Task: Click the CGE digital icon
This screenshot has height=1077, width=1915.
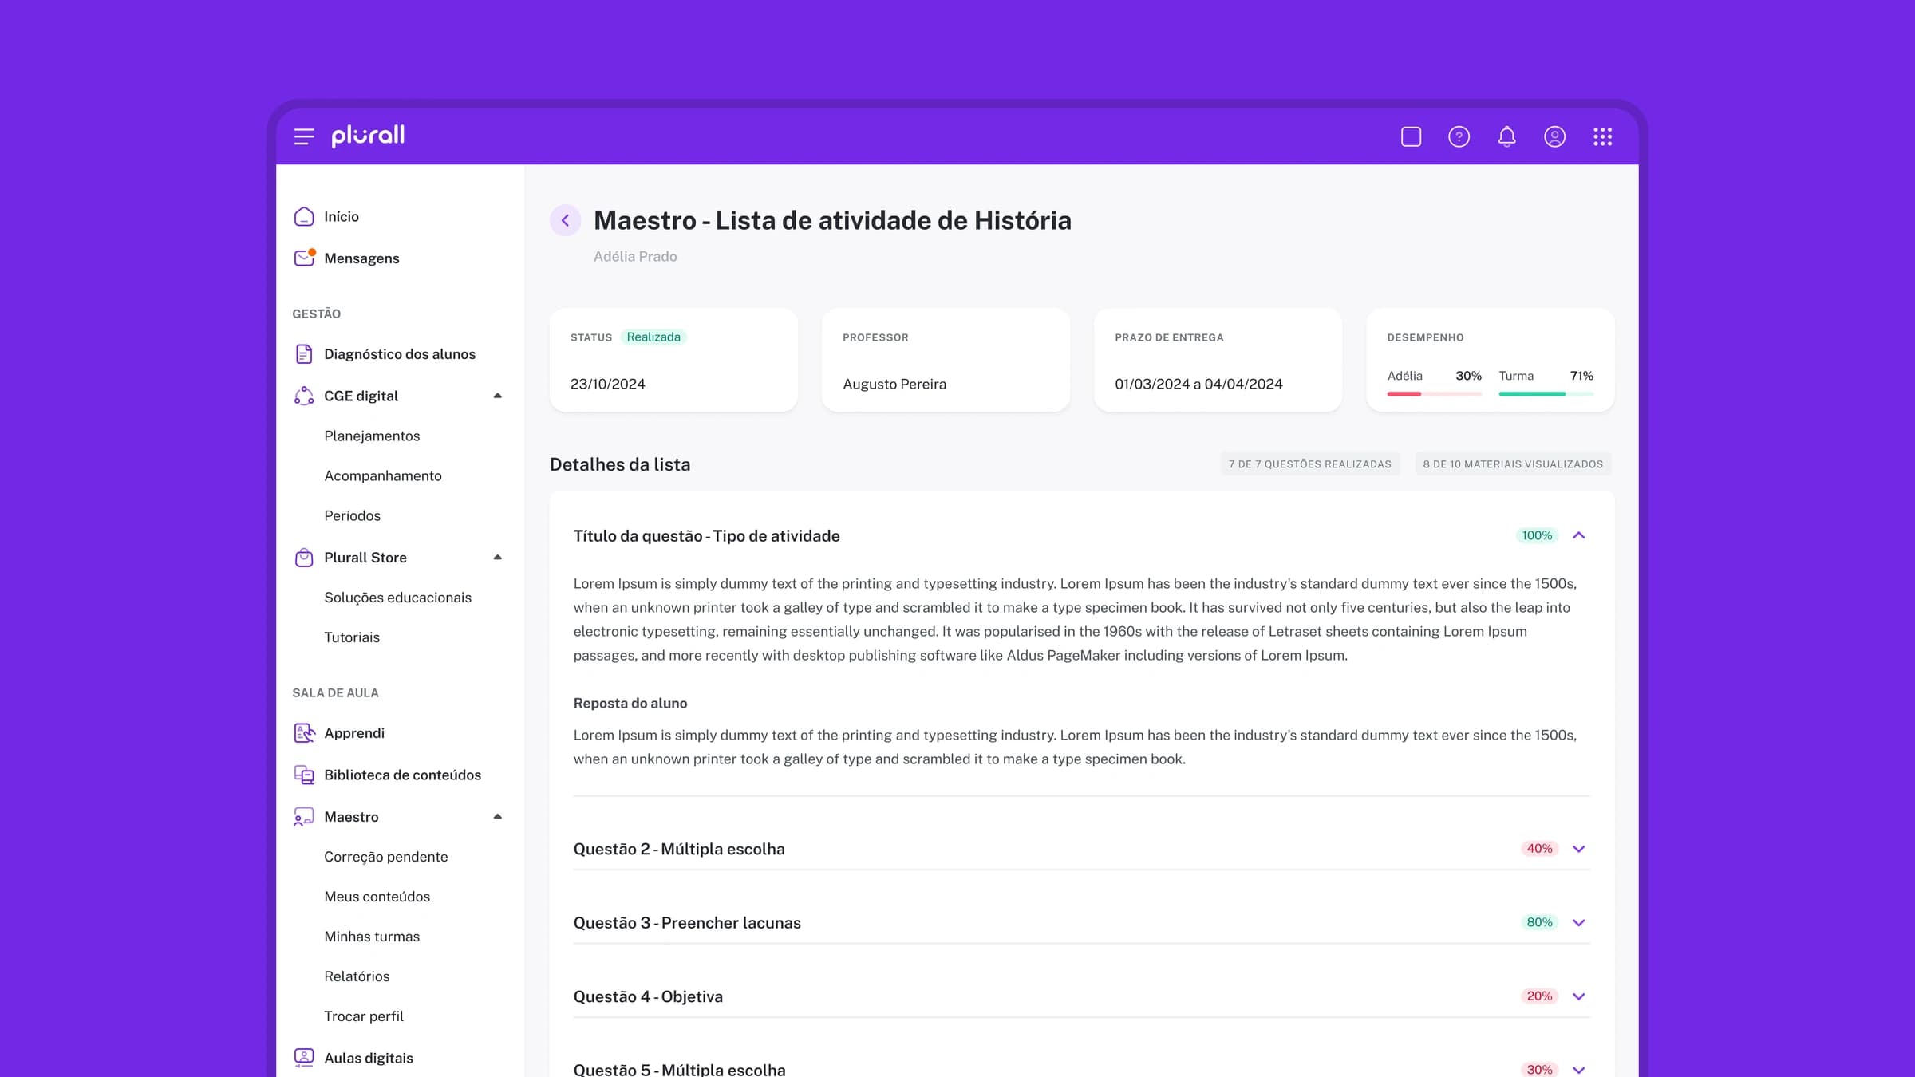Action: [x=304, y=396]
